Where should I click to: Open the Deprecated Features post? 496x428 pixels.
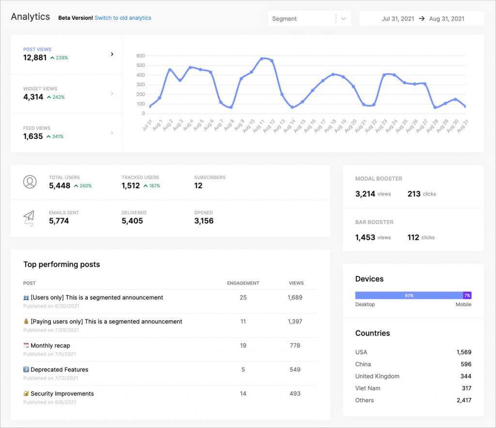tap(60, 369)
